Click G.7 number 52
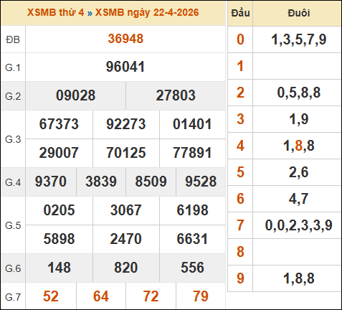Viewport: 342px width, 310px height. 51,296
